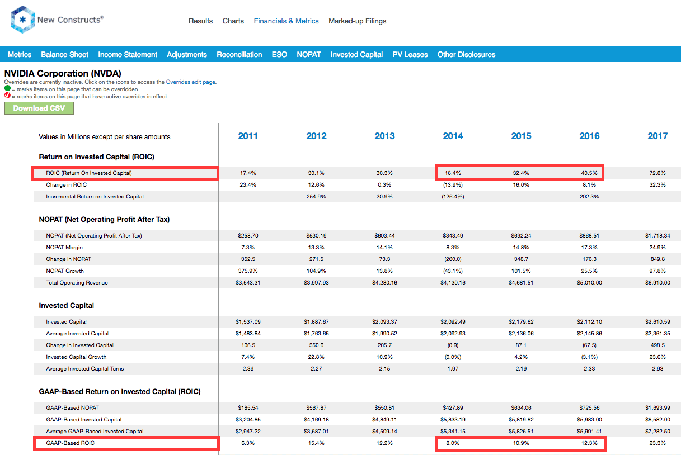The image size is (681, 455).
Task: Click the 2017 GAAP-Based Invested Capital $8,582.00
Action: (657, 420)
